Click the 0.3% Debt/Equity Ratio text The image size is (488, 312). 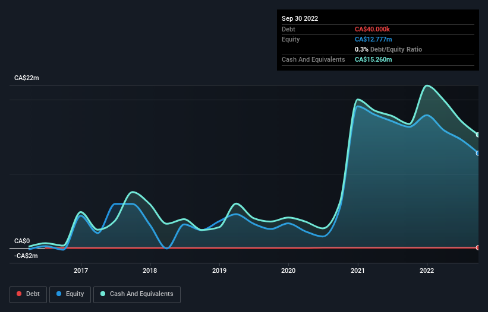pyautogui.click(x=388, y=49)
